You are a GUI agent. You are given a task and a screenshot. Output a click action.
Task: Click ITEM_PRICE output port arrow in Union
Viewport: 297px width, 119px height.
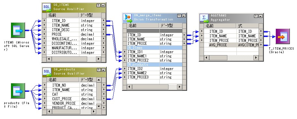click(184, 43)
